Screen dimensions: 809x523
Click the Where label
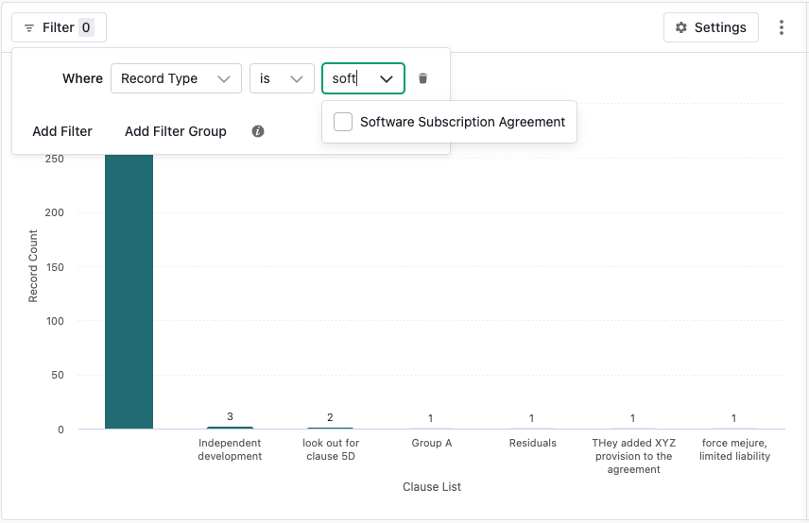[x=82, y=78]
